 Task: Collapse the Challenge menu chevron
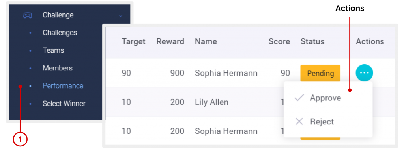(121, 15)
